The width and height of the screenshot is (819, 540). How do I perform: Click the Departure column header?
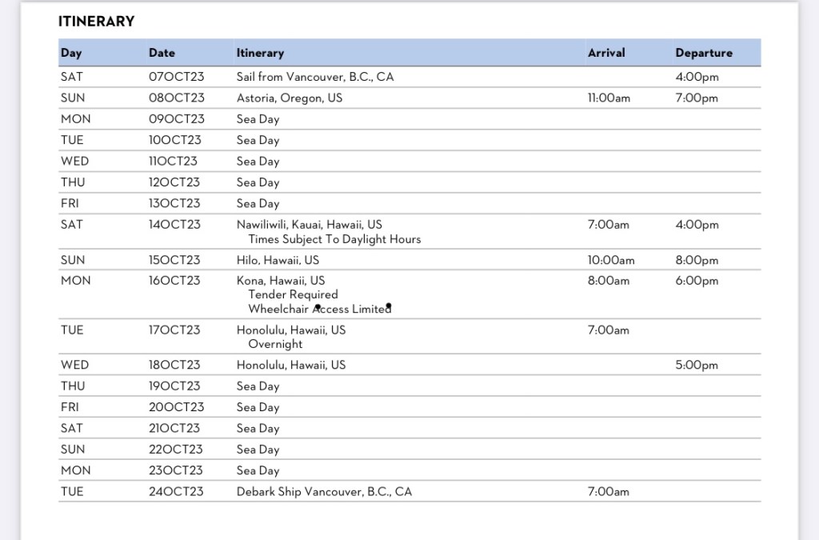point(703,53)
